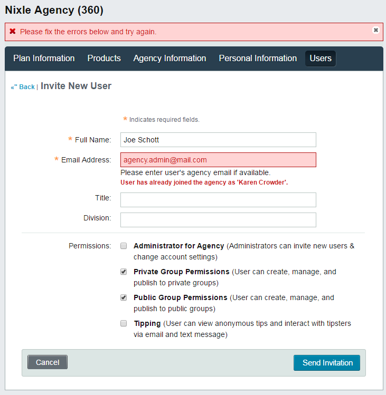Send the invitation
This screenshot has width=386, height=395.
pos(327,363)
